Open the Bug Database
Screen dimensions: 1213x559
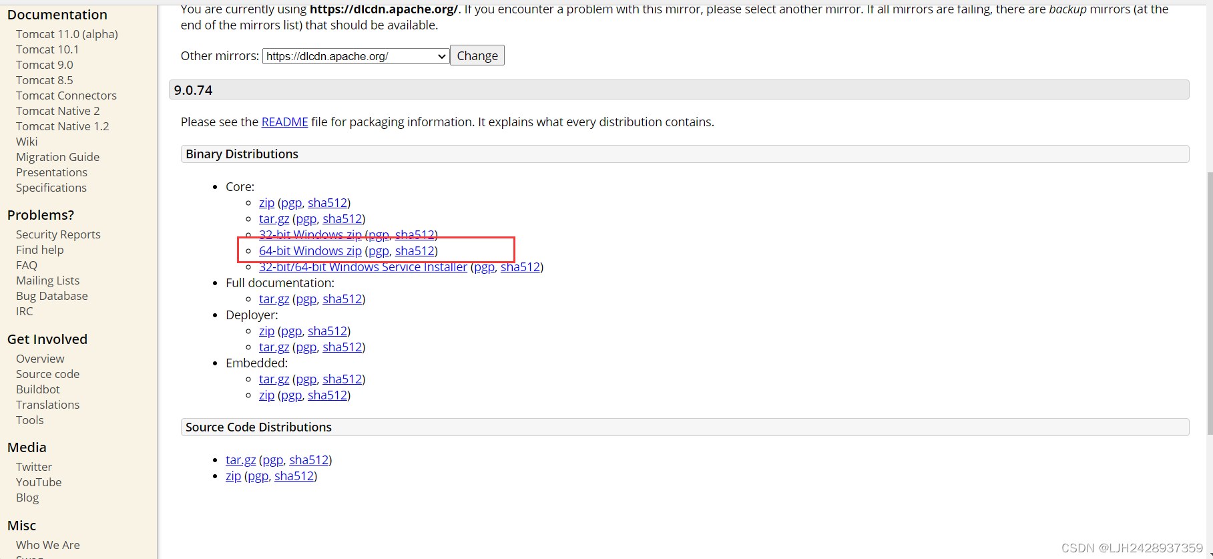(52, 296)
